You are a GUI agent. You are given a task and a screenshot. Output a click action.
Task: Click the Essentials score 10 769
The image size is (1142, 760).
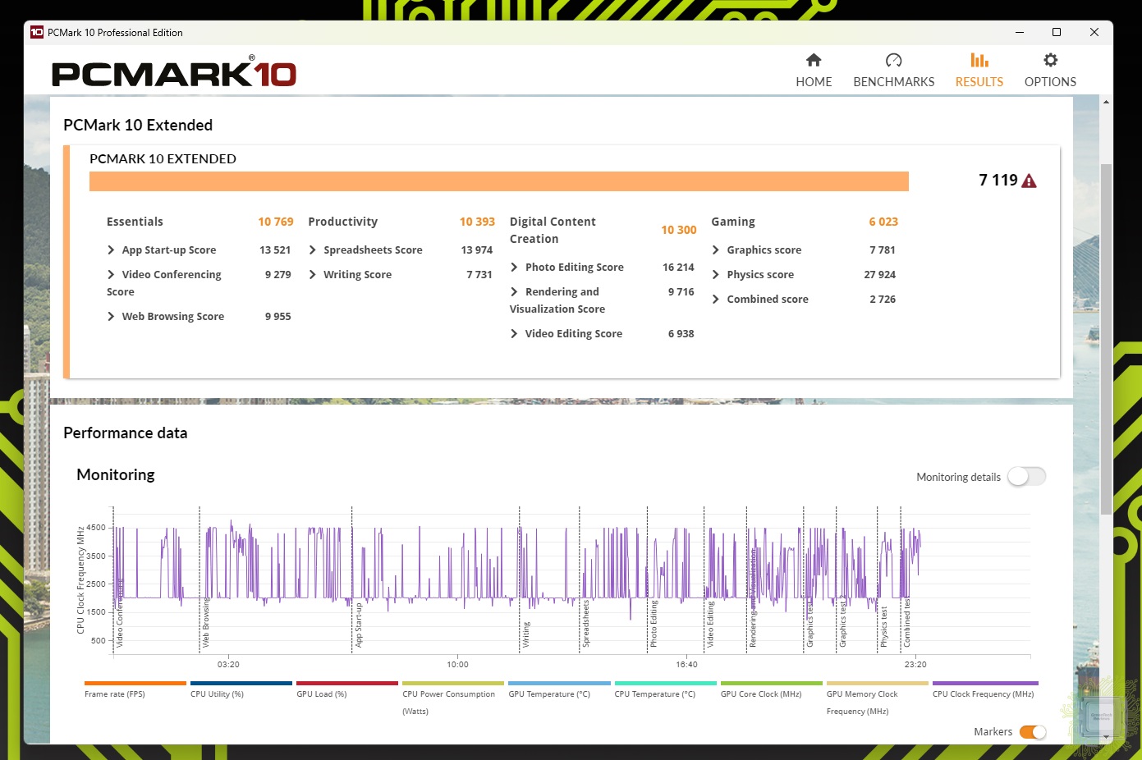click(x=276, y=222)
